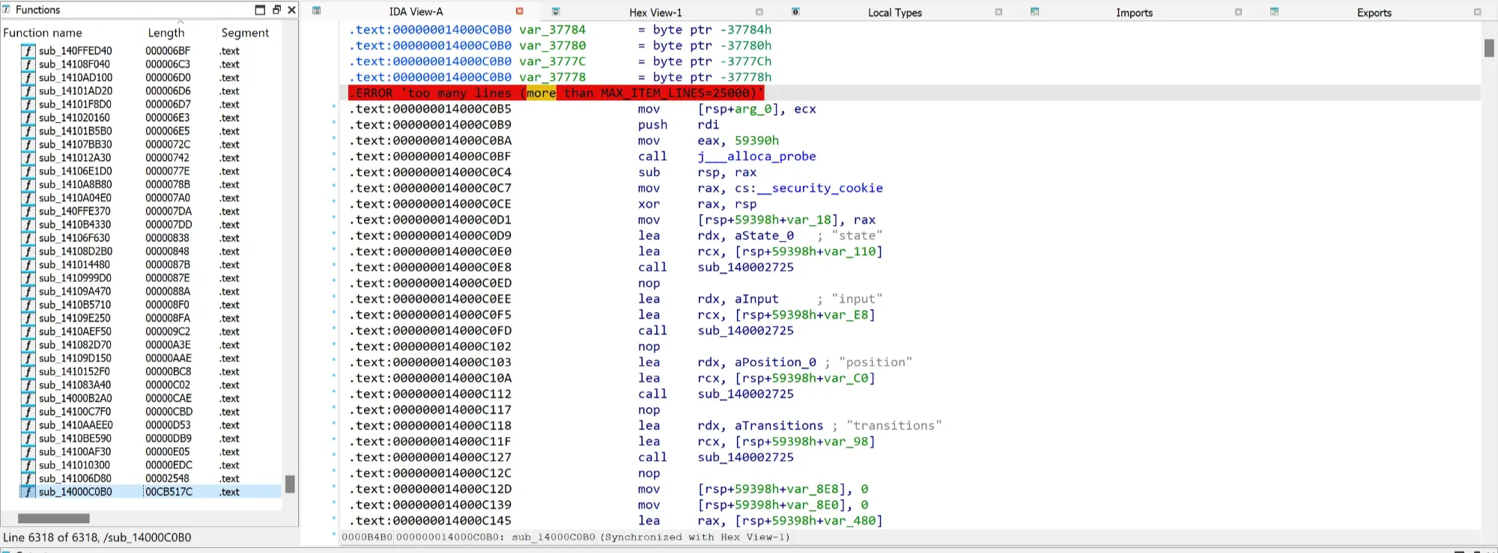Viewport: 1498px width, 553px height.
Task: Click the Imports tab icon
Action: pos(1034,12)
